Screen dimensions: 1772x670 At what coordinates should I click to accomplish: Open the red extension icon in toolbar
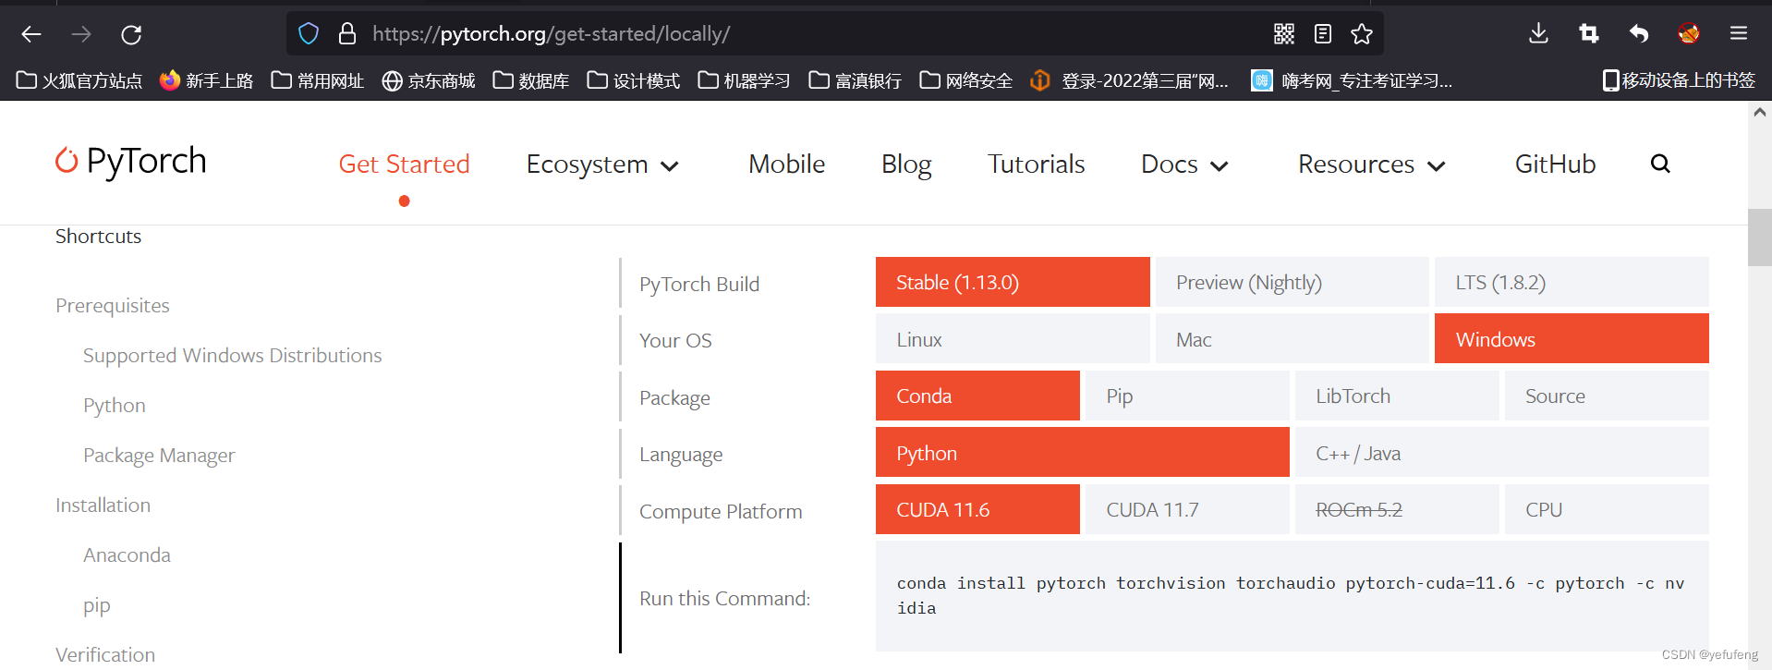pyautogui.click(x=1689, y=34)
